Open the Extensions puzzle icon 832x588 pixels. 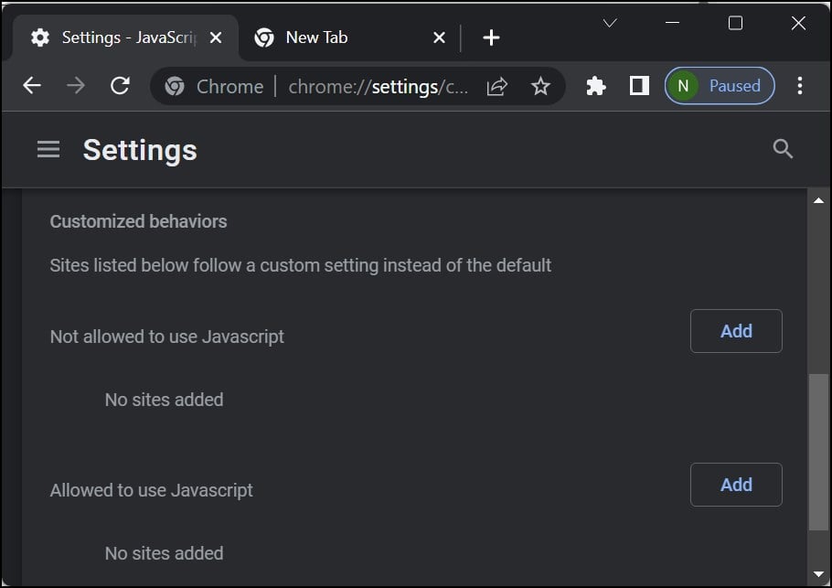click(x=596, y=85)
